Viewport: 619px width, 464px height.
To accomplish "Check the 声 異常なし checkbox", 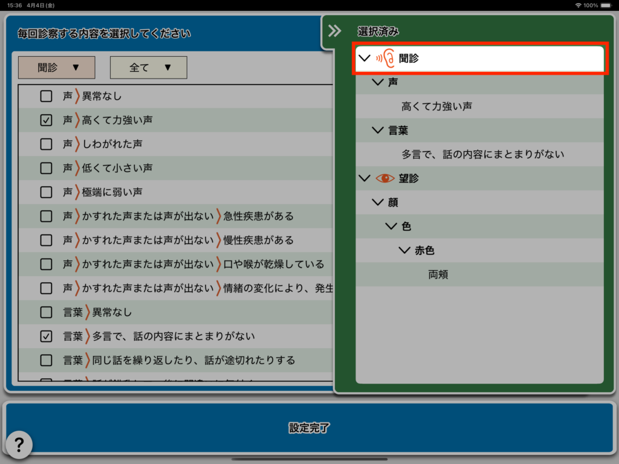I will coord(46,95).
